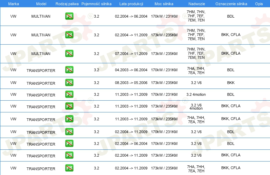Click 'BKK, CFLA' in the '3.2 V6 4motion' row

(x=231, y=106)
